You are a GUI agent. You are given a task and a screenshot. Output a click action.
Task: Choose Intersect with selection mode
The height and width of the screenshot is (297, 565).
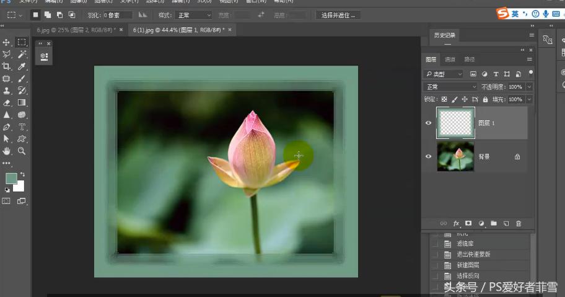click(x=72, y=15)
